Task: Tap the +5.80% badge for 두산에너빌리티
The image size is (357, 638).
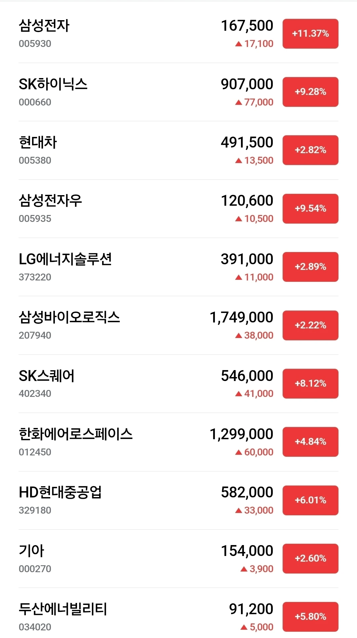Action: click(310, 617)
